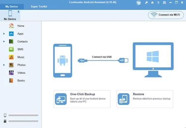The width and height of the screenshot is (186, 128).
Task: Open Music label in sidebar
Action: (x=21, y=57)
